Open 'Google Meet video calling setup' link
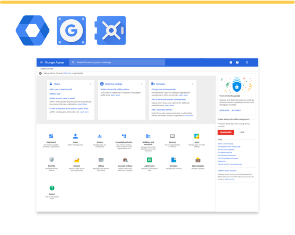Viewport: 295px width, 235px height. (229, 147)
